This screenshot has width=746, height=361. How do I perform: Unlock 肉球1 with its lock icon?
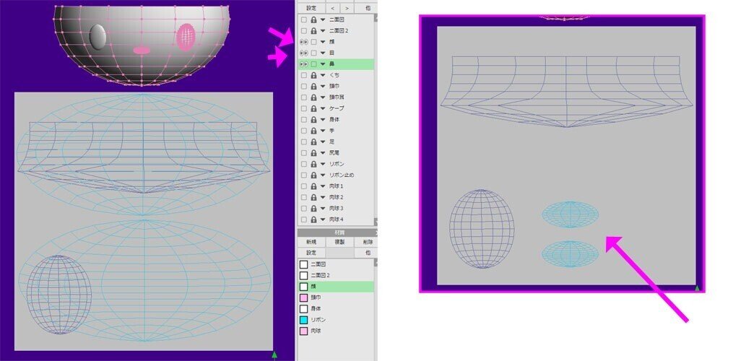point(313,186)
